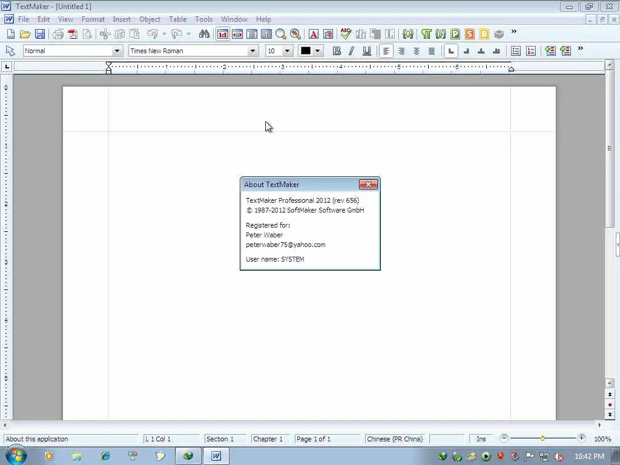Open the Edit menu
The width and height of the screenshot is (620, 465).
coord(44,19)
